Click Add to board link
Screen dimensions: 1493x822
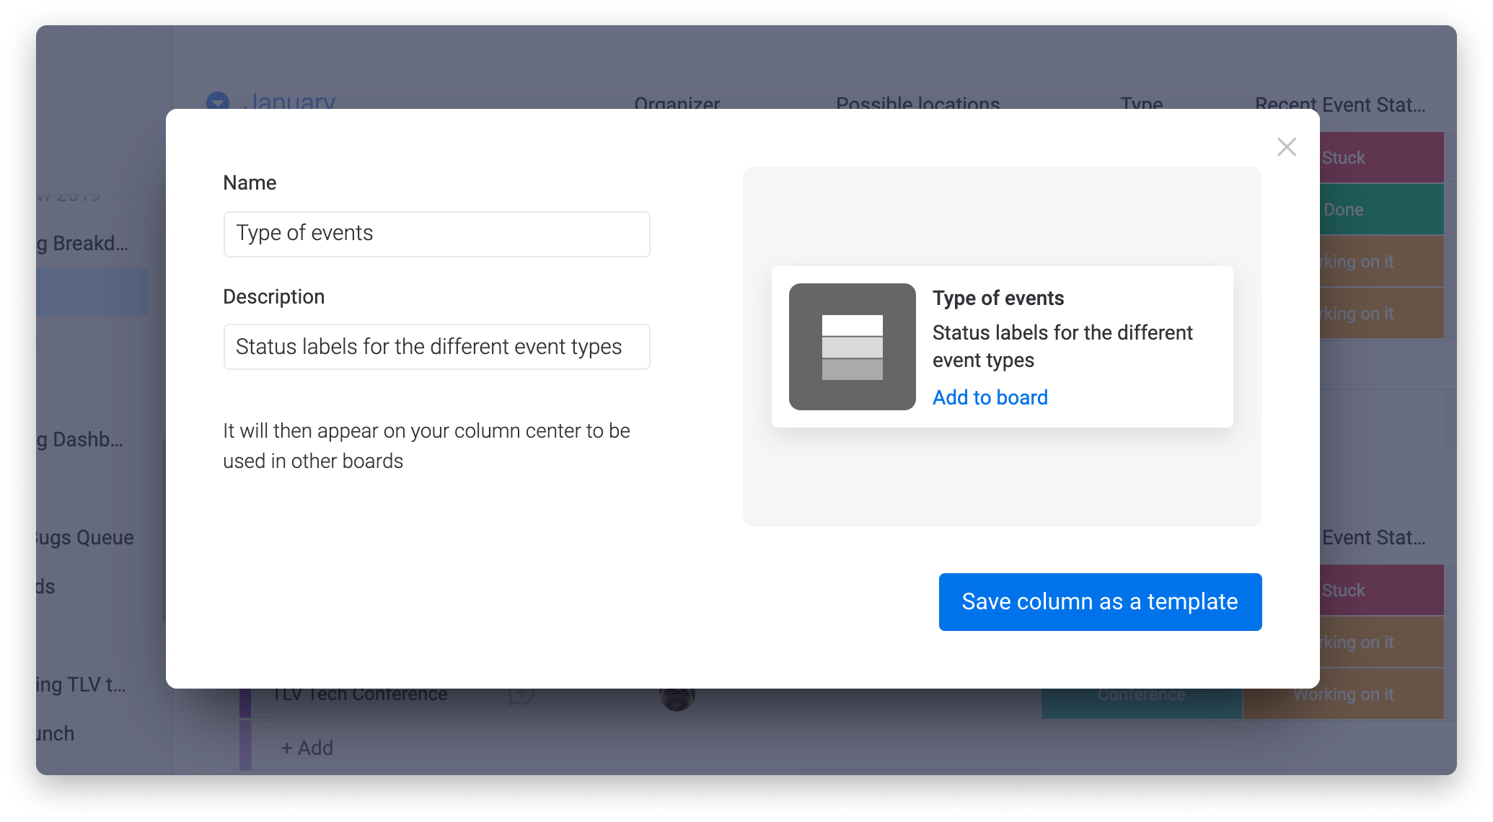pyautogui.click(x=990, y=397)
